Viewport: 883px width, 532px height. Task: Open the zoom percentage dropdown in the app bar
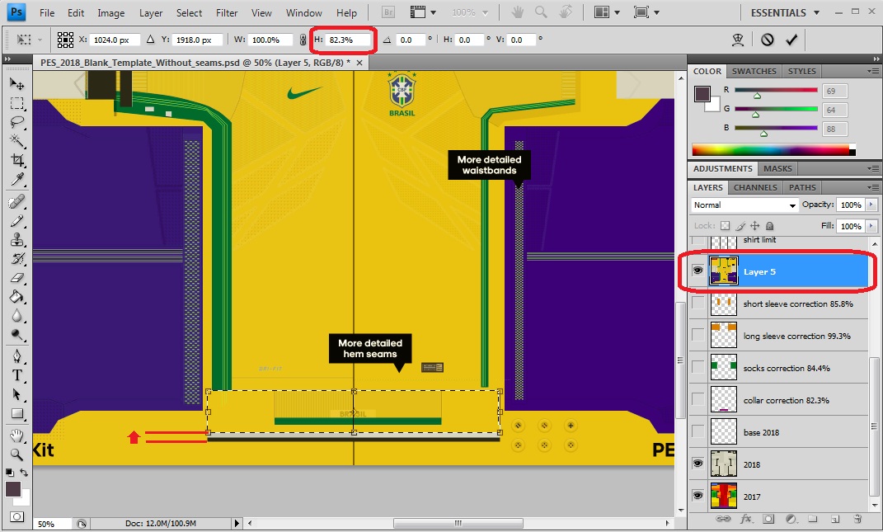(470, 12)
